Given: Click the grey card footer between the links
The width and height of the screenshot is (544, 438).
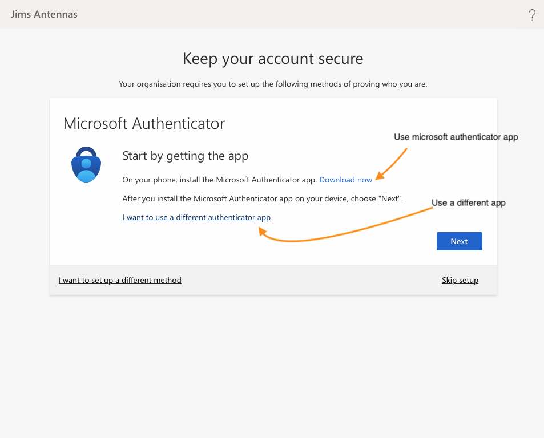Looking at the screenshot, I should (311, 280).
